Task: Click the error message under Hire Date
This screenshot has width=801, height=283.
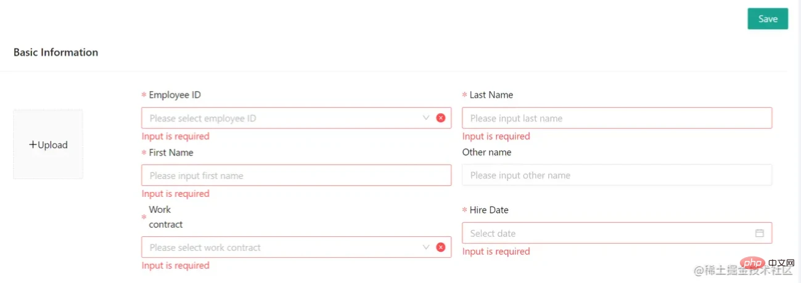Action: (x=496, y=252)
